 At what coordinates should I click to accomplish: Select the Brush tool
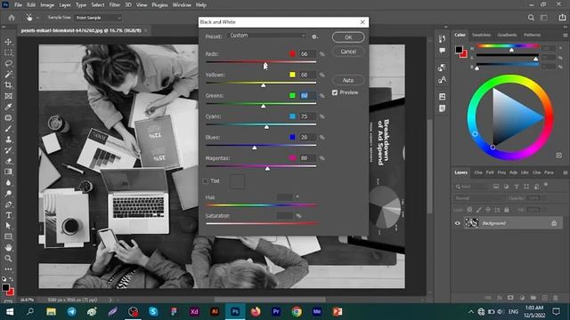click(8, 129)
